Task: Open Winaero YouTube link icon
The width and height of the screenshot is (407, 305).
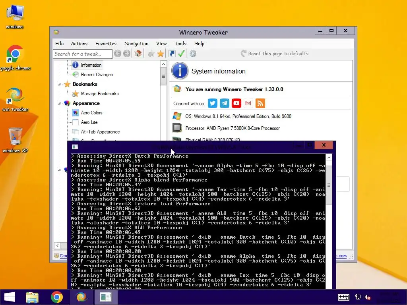Action: click(x=236, y=103)
